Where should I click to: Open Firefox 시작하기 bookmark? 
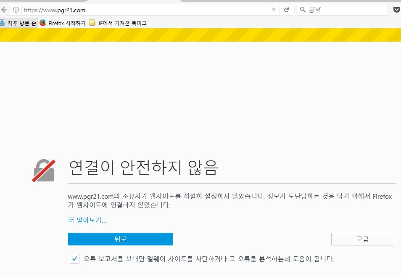pos(63,23)
